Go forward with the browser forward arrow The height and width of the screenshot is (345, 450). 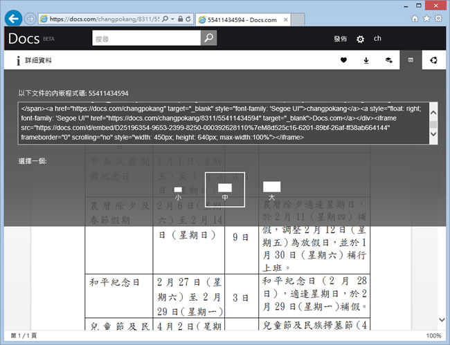30,19
